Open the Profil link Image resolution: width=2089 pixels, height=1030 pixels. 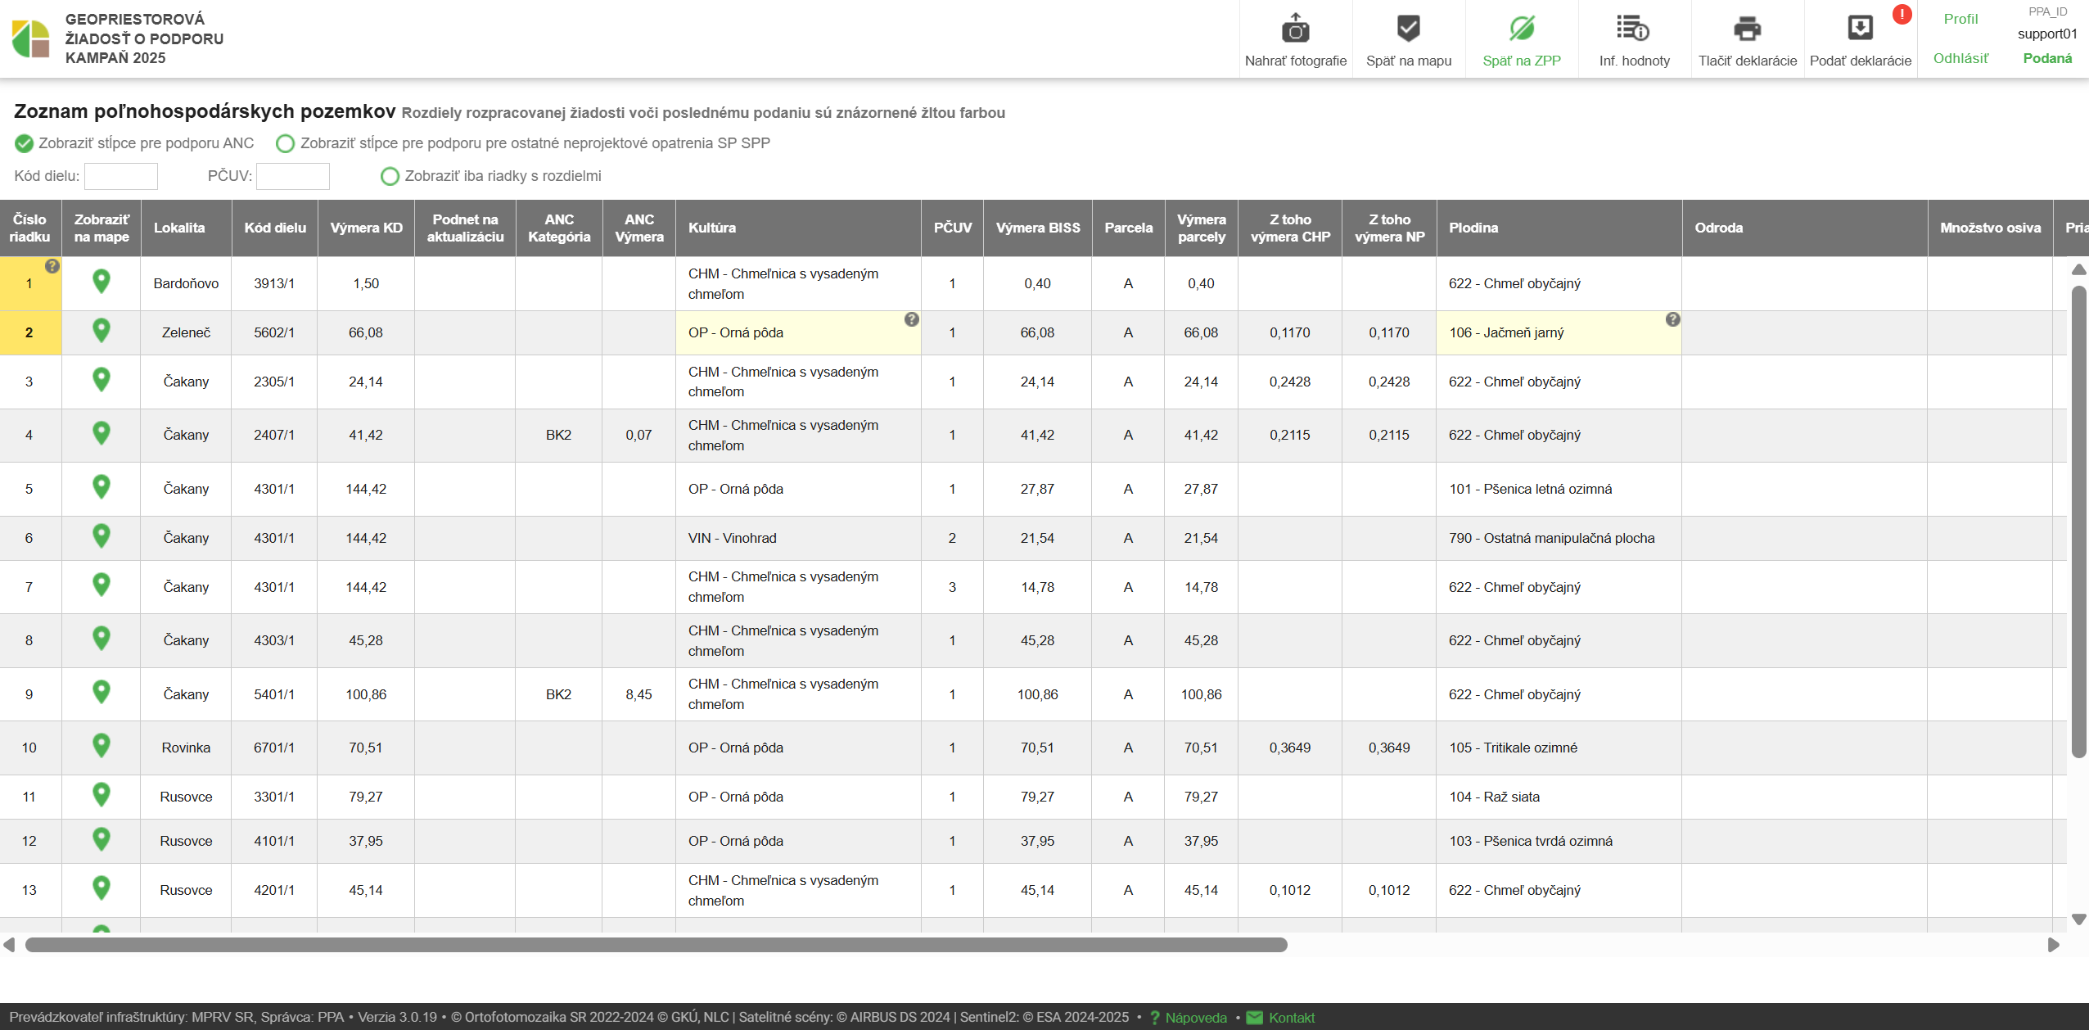click(1960, 19)
